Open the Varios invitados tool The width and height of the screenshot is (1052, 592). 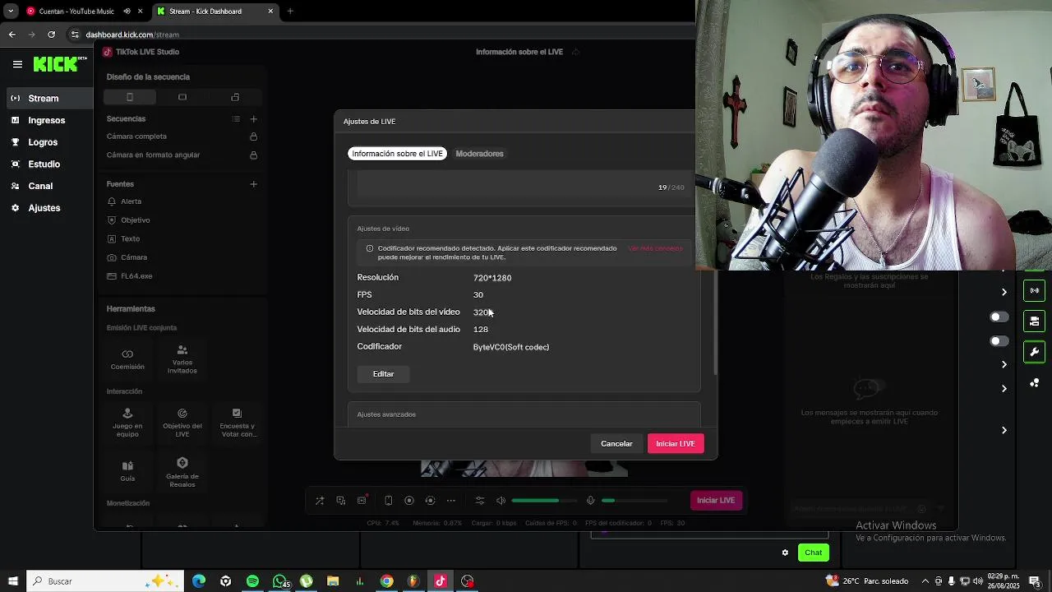click(182, 359)
